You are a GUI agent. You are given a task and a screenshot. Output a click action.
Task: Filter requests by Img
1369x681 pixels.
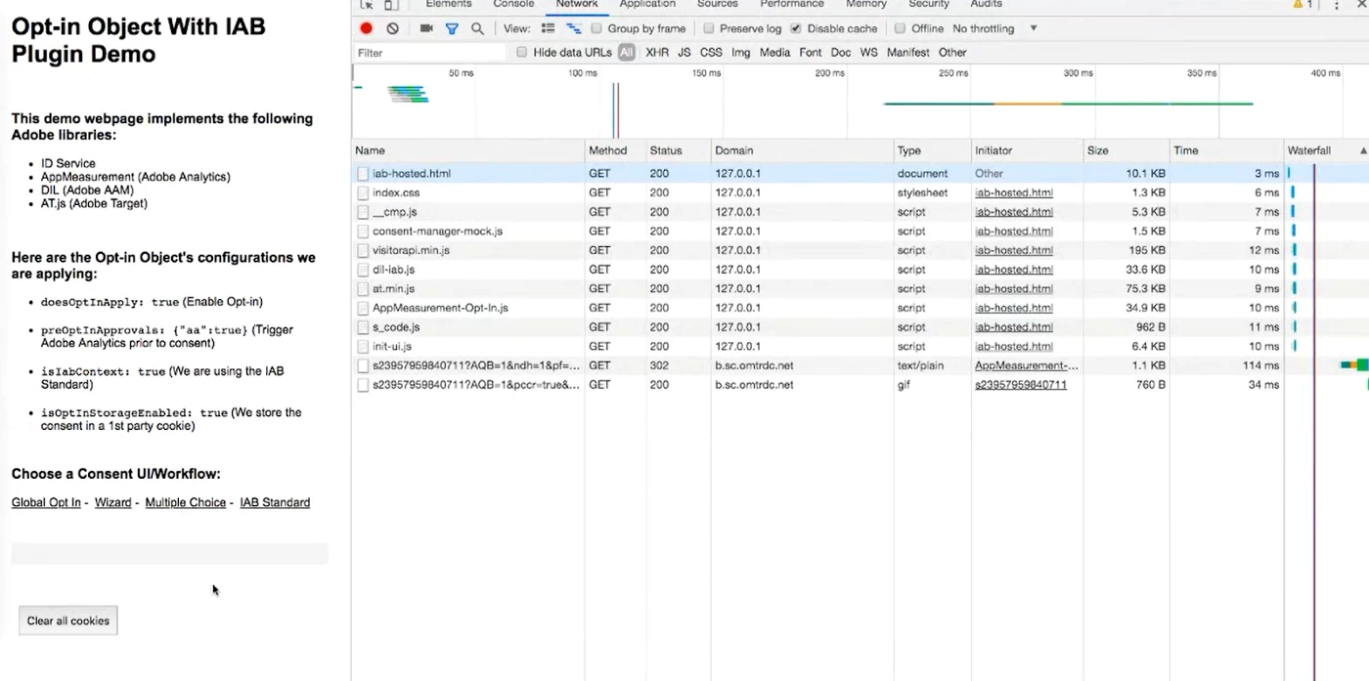(741, 53)
